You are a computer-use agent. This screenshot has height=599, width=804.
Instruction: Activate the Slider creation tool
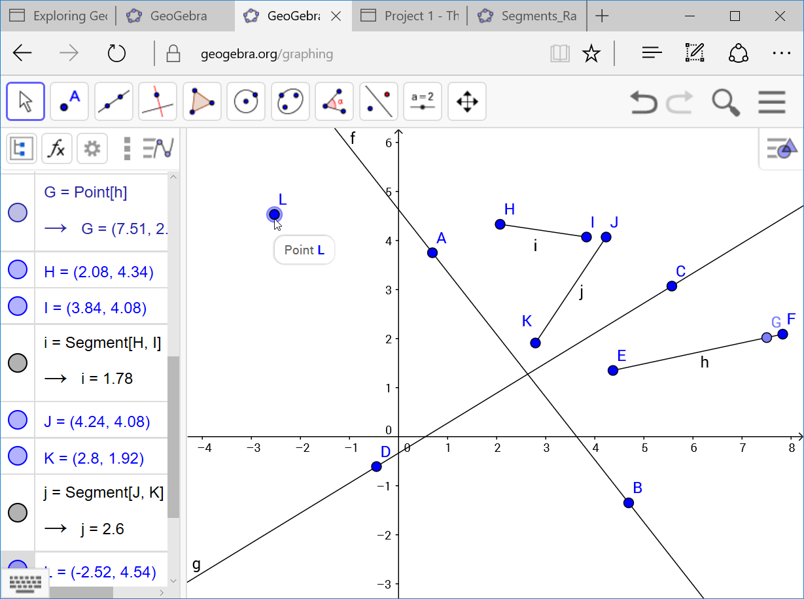422,101
